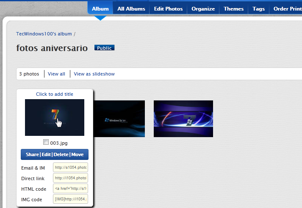Open the purple-blue Windows 7 thumbnail

(x=183, y=119)
